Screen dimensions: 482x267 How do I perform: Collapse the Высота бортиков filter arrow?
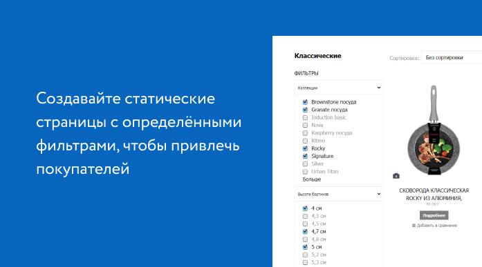pos(379,194)
